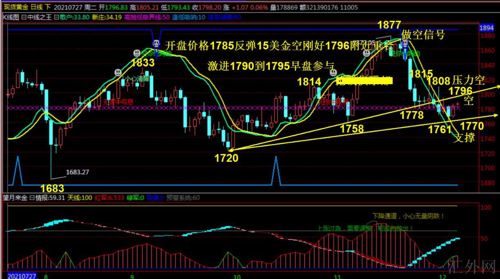Click the 新庄:34.19 indicator value
This screenshot has height=279, width=500.
pyautogui.click(x=108, y=17)
